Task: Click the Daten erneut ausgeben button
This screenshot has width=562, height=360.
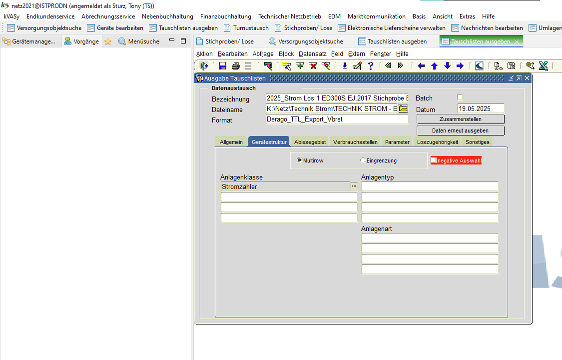Action: tap(460, 130)
